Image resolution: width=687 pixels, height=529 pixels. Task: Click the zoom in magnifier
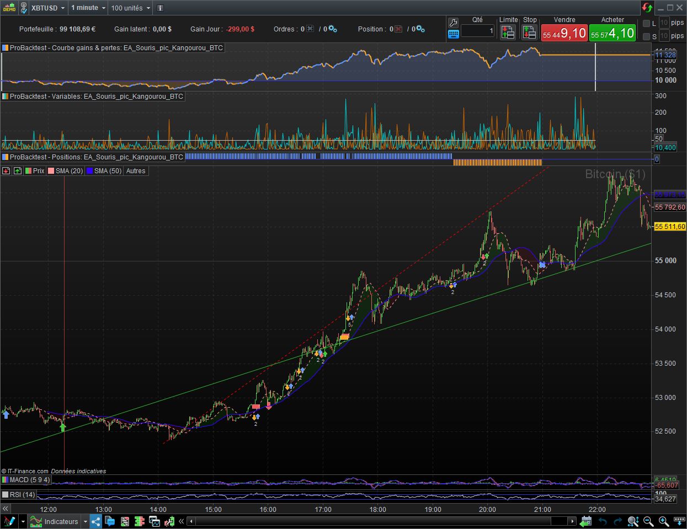(x=663, y=521)
